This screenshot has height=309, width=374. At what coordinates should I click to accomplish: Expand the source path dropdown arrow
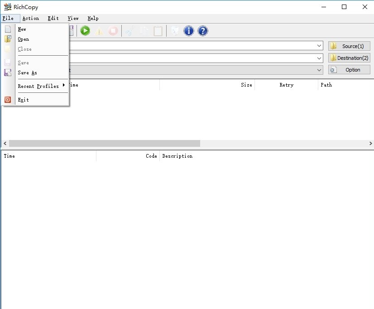pyautogui.click(x=319, y=46)
